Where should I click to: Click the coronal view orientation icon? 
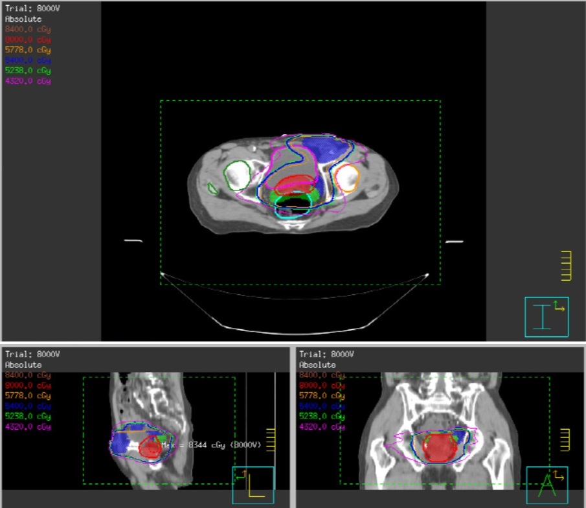point(547,485)
